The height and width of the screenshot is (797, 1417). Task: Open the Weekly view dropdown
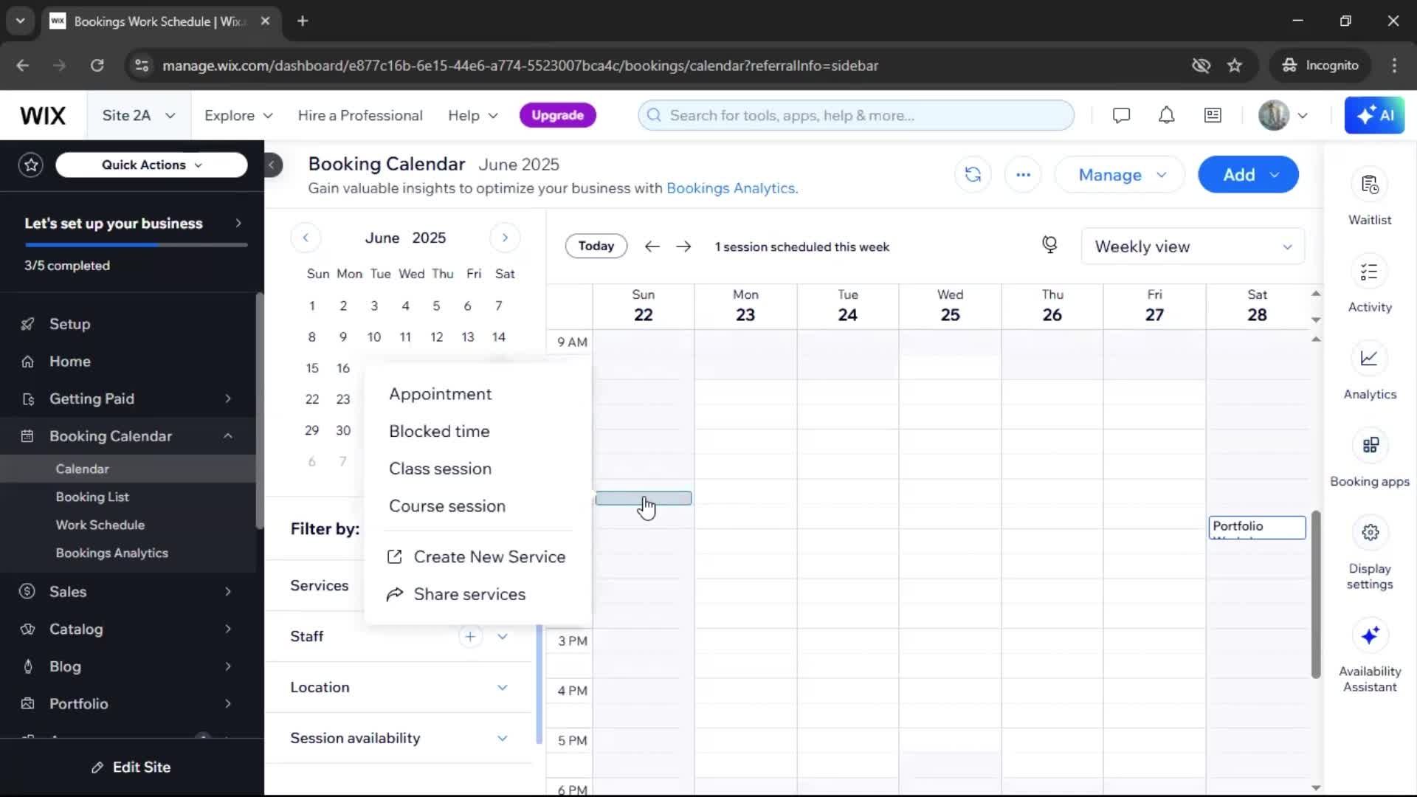click(1193, 246)
